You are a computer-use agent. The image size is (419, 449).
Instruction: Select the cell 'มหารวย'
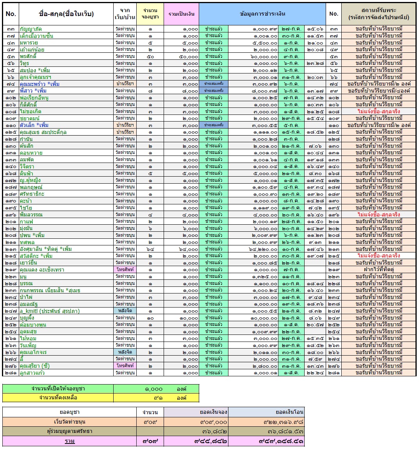[x=66, y=43]
